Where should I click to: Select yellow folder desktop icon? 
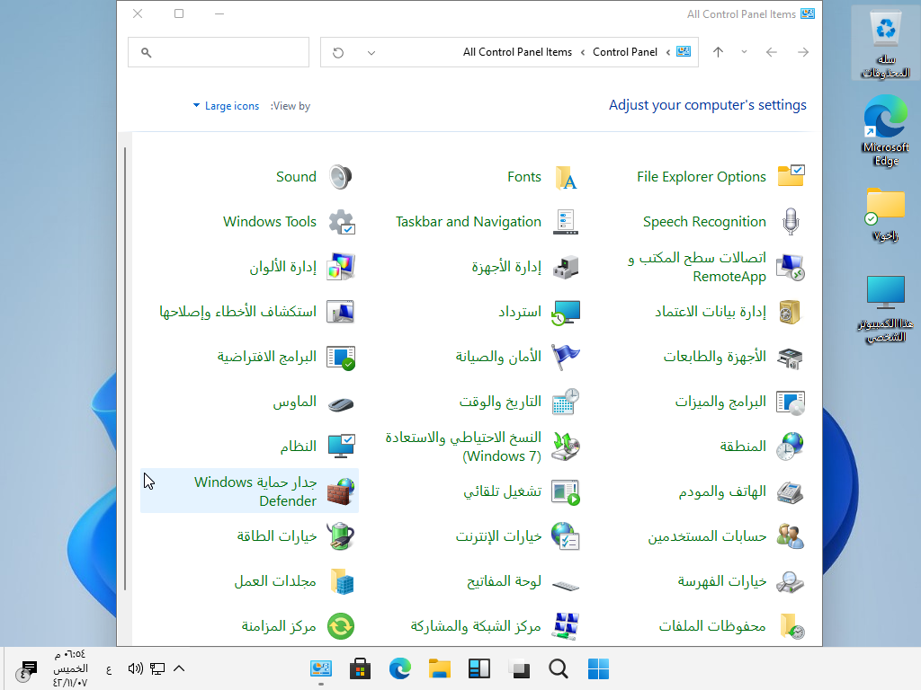(886, 214)
